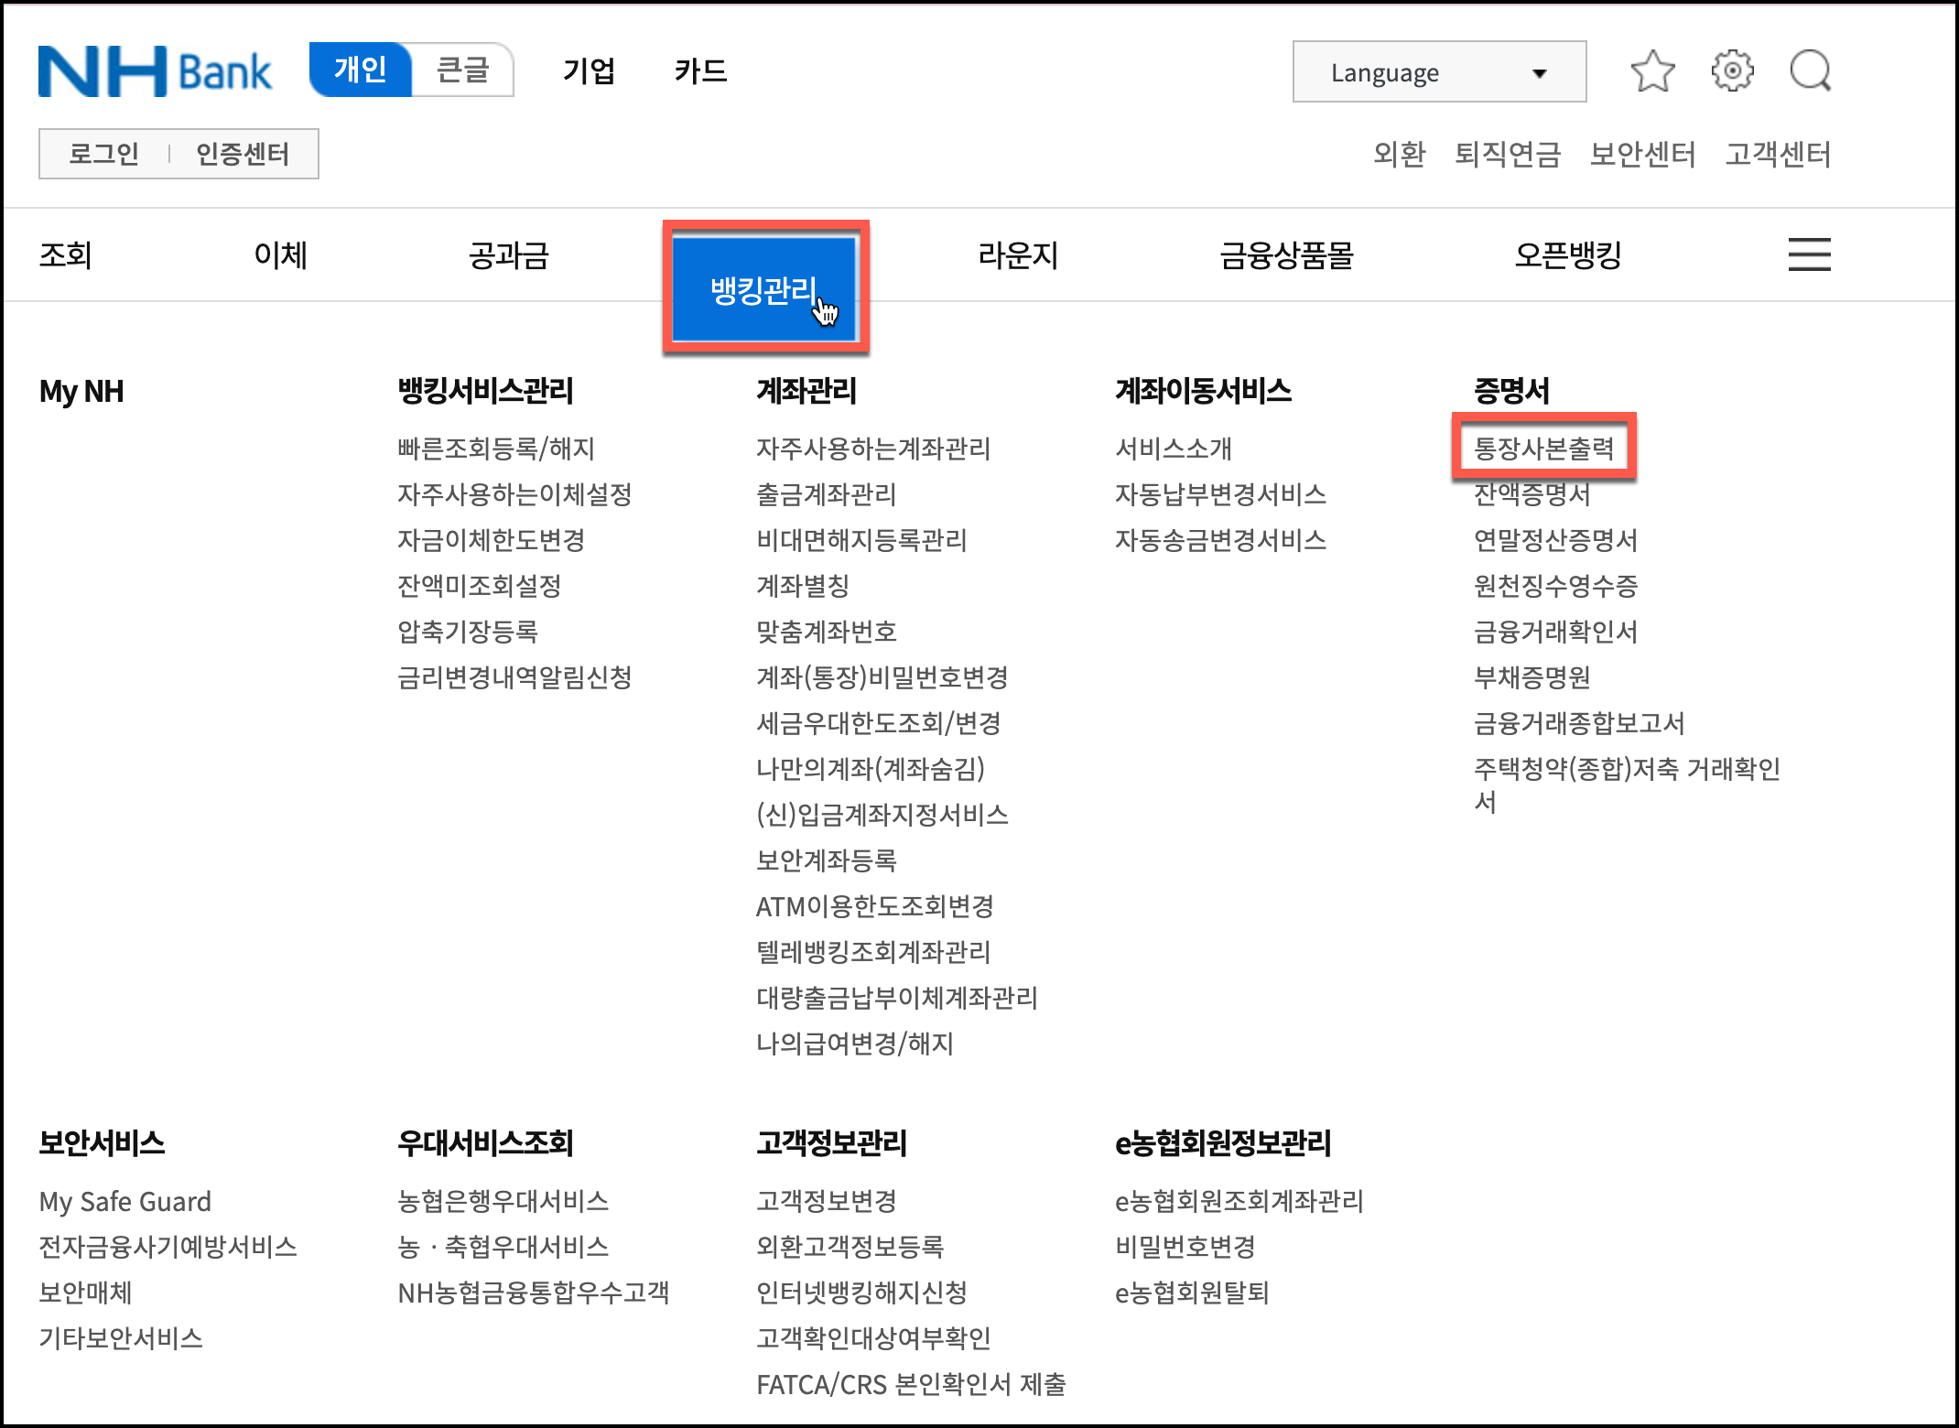Screen dimensions: 1959x1428
Task: Click the 로그인 button
Action: [104, 154]
